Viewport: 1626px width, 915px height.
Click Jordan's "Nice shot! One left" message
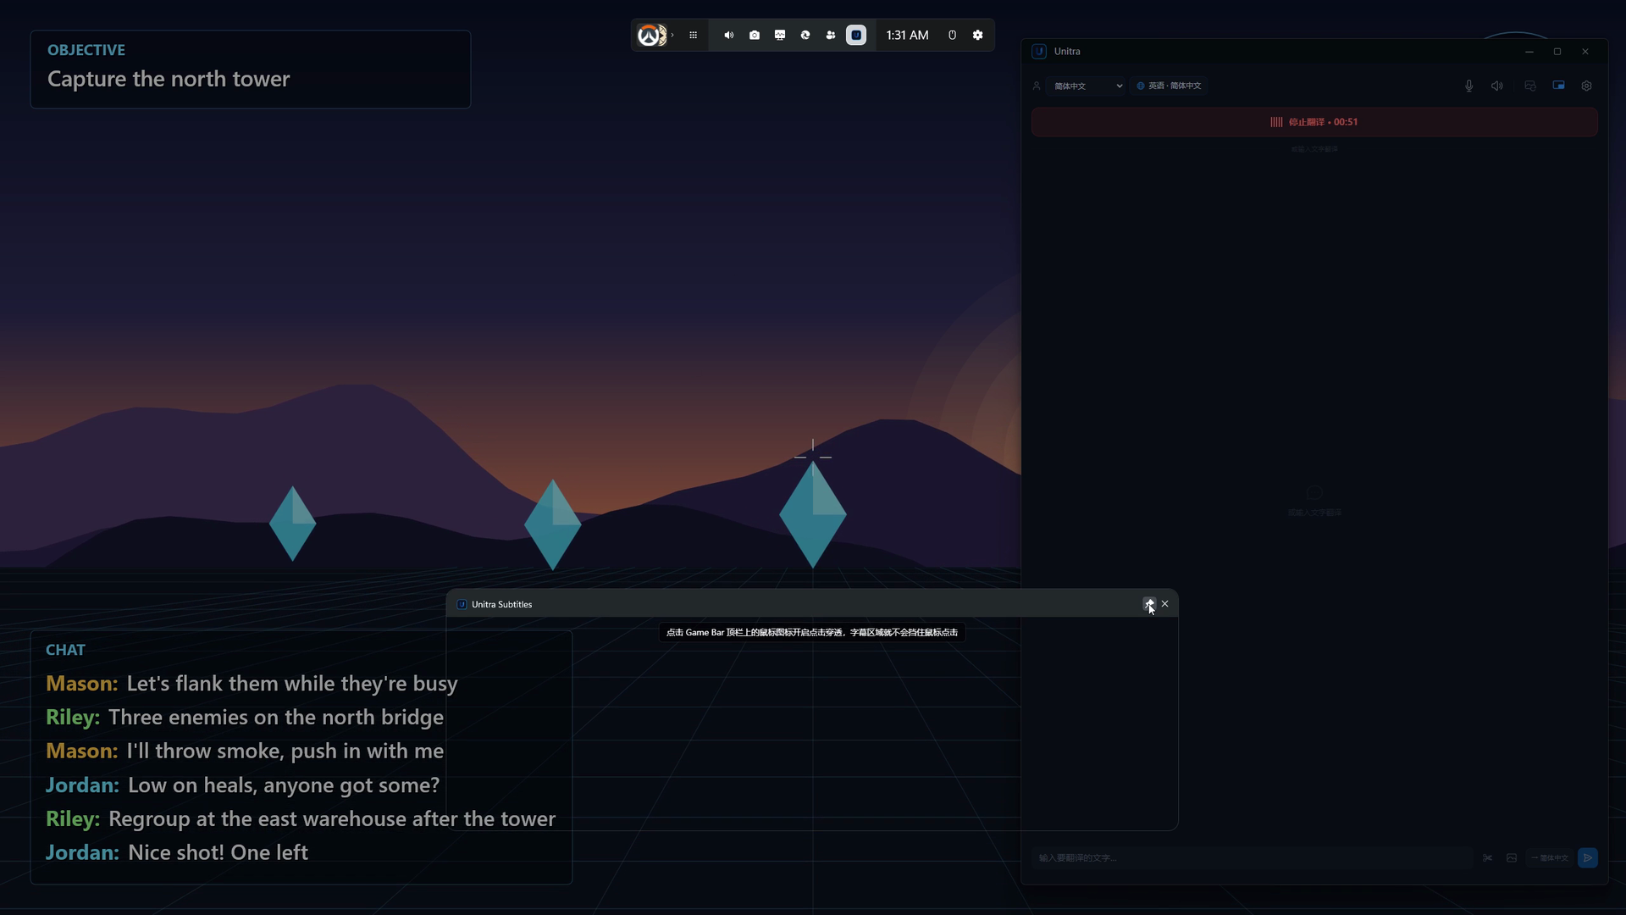point(177,853)
